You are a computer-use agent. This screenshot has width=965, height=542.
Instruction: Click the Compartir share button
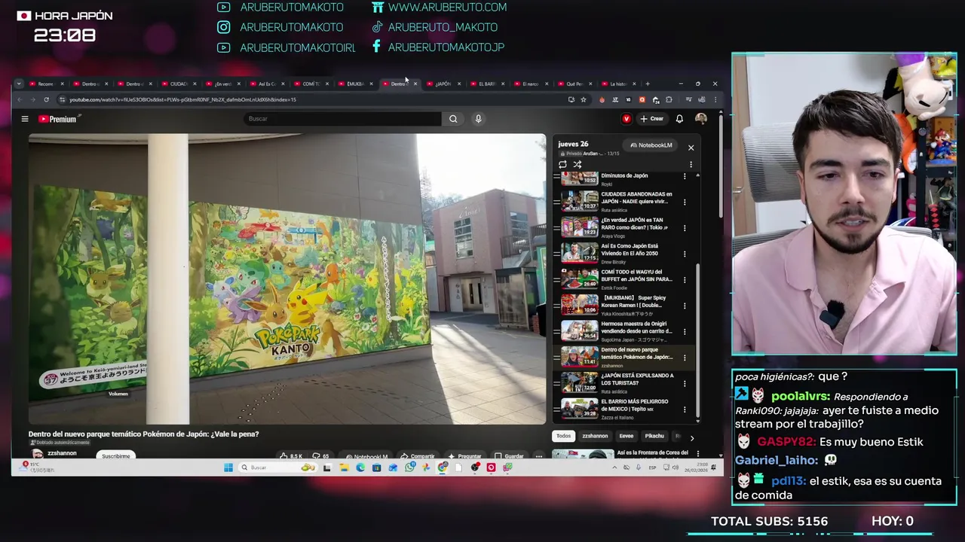pos(418,456)
